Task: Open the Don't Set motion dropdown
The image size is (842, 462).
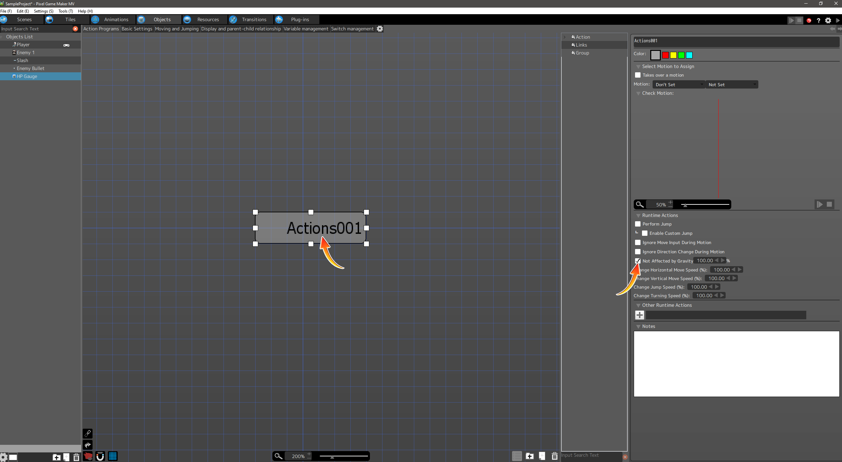Action: coord(678,85)
